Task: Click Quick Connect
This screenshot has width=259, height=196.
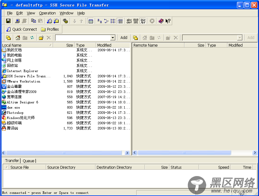Action: 22,29
